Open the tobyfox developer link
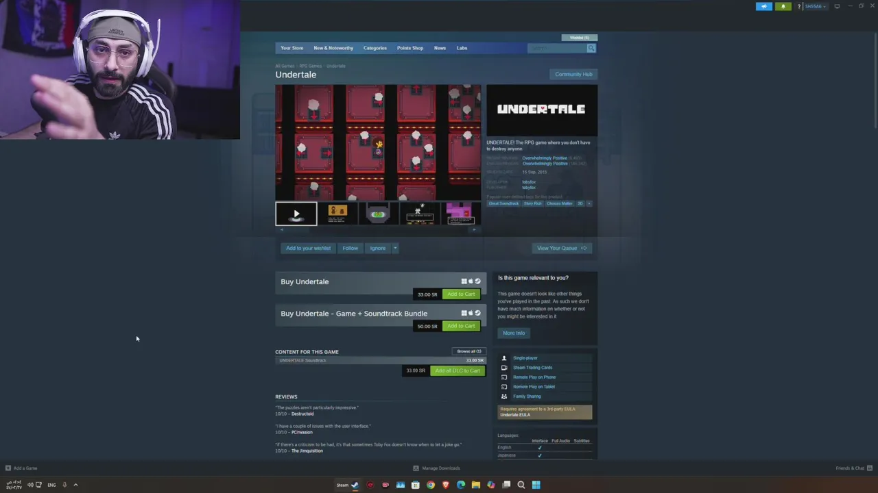878x493 pixels. (529, 182)
